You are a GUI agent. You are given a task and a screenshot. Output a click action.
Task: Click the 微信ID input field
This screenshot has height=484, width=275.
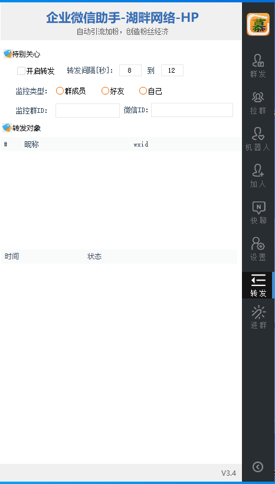192,110
